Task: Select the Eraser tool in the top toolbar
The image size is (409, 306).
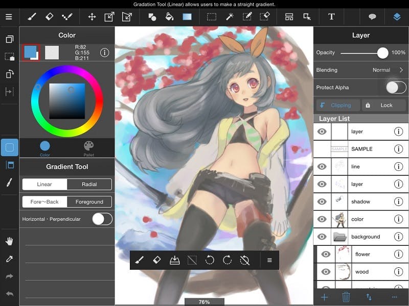Action: tap(49, 16)
